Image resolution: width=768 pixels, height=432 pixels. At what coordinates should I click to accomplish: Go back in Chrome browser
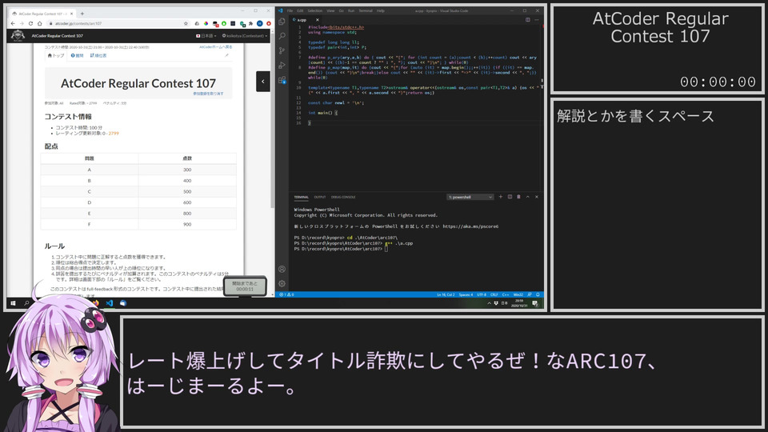[x=14, y=23]
